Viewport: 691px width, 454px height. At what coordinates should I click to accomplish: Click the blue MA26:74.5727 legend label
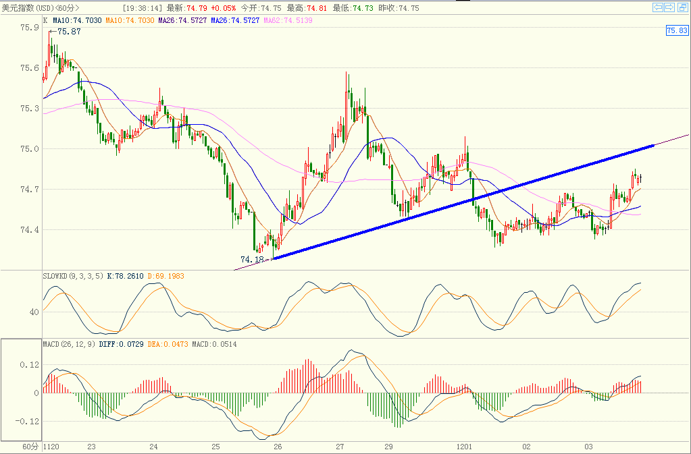pos(235,20)
